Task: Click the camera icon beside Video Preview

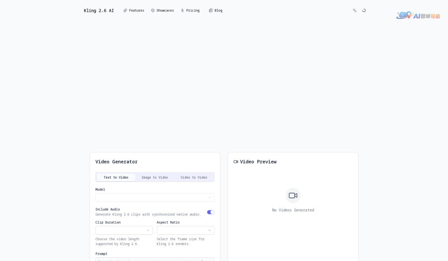Action: [236, 162]
